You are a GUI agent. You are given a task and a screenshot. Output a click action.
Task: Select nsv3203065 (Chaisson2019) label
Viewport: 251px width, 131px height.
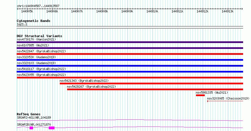[228, 98]
